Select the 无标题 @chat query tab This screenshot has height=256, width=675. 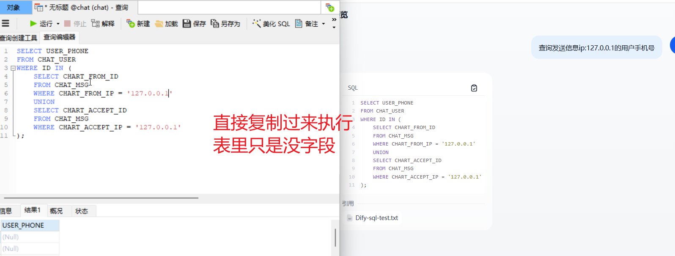[x=85, y=7]
